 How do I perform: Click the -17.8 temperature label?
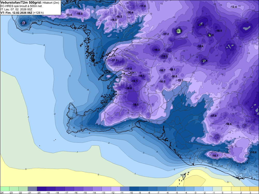coord(213,116)
